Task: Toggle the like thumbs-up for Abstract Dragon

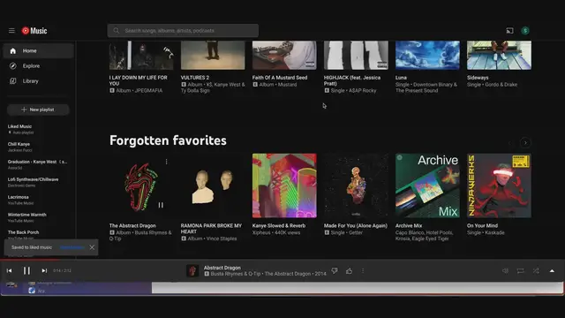Action: [x=350, y=271]
